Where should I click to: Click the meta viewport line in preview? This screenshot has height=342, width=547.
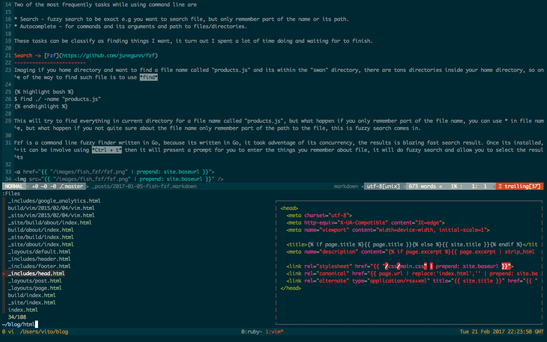(x=388, y=230)
